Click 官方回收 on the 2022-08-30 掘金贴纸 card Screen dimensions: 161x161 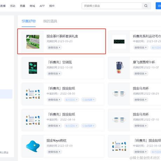click(71, 100)
